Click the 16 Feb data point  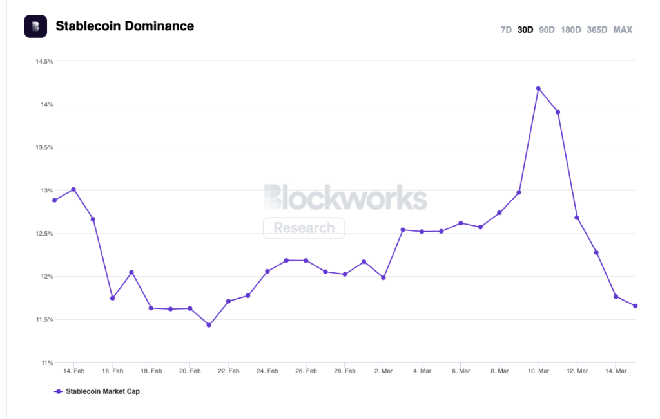(112, 298)
